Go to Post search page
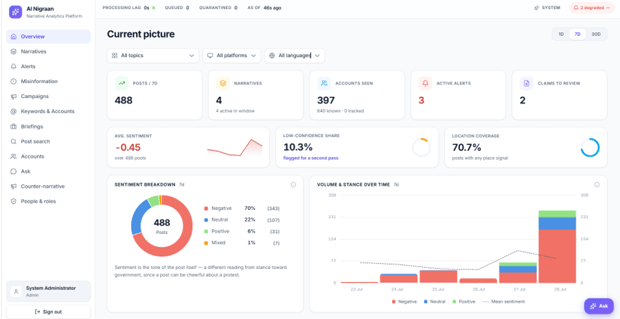The height and width of the screenshot is (319, 620). coord(48,141)
